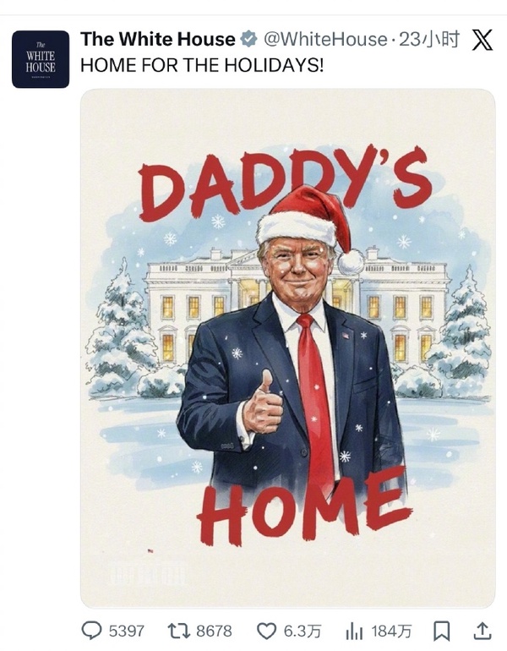This screenshot has width=507, height=651.
Task: Click the blue verified badge checkmark
Action: [x=248, y=39]
